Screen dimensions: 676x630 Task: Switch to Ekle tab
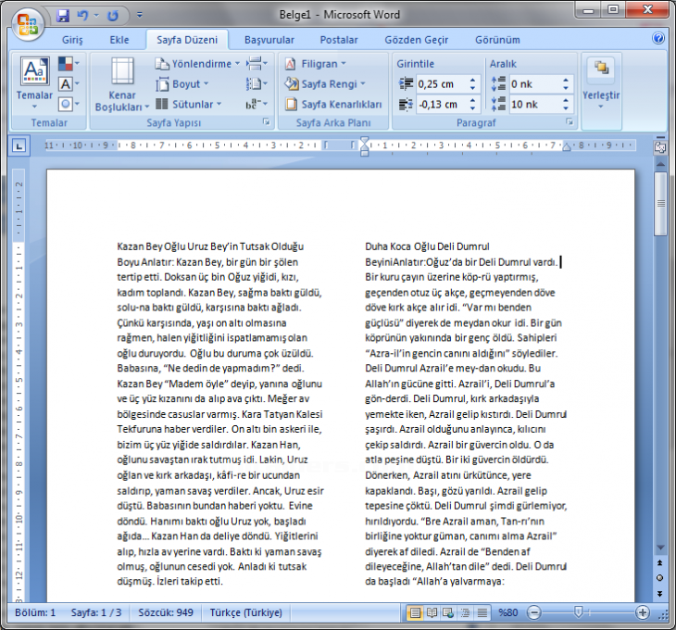click(119, 40)
